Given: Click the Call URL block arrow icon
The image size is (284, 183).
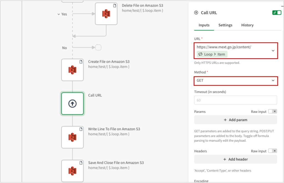Looking at the screenshot, I should 72,104.
